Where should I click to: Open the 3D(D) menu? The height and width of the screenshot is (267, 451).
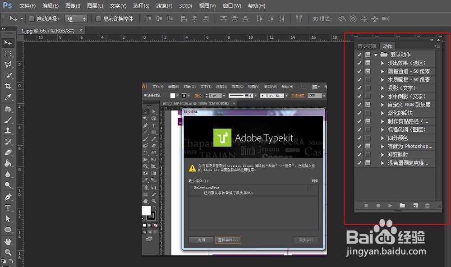click(x=185, y=6)
